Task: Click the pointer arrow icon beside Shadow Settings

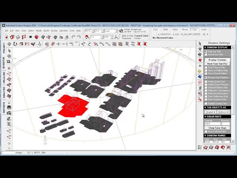Action: (x=200, y=43)
